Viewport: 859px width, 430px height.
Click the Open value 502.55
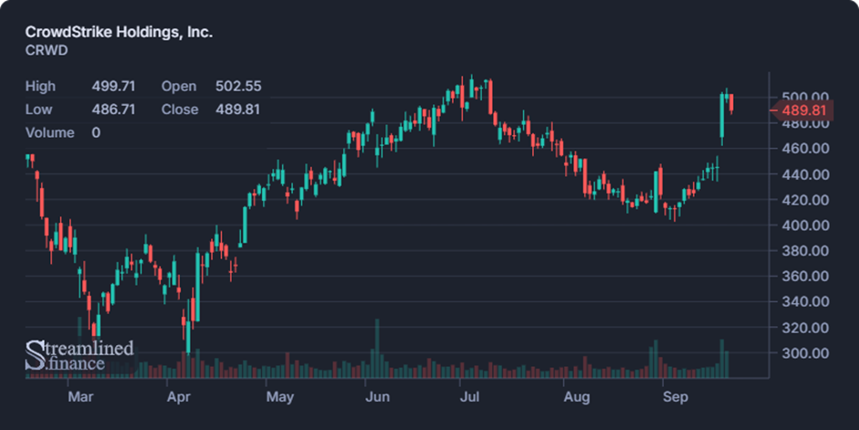click(x=238, y=87)
